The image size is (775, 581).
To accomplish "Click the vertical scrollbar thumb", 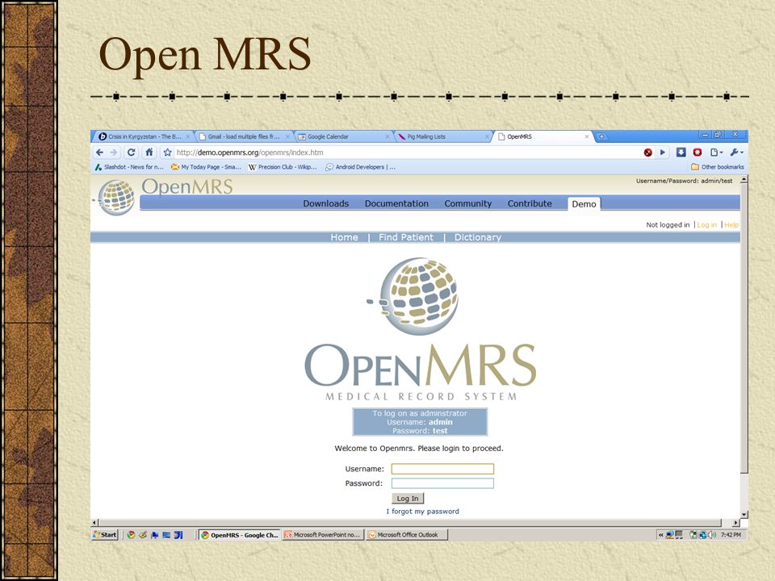I will (744, 328).
